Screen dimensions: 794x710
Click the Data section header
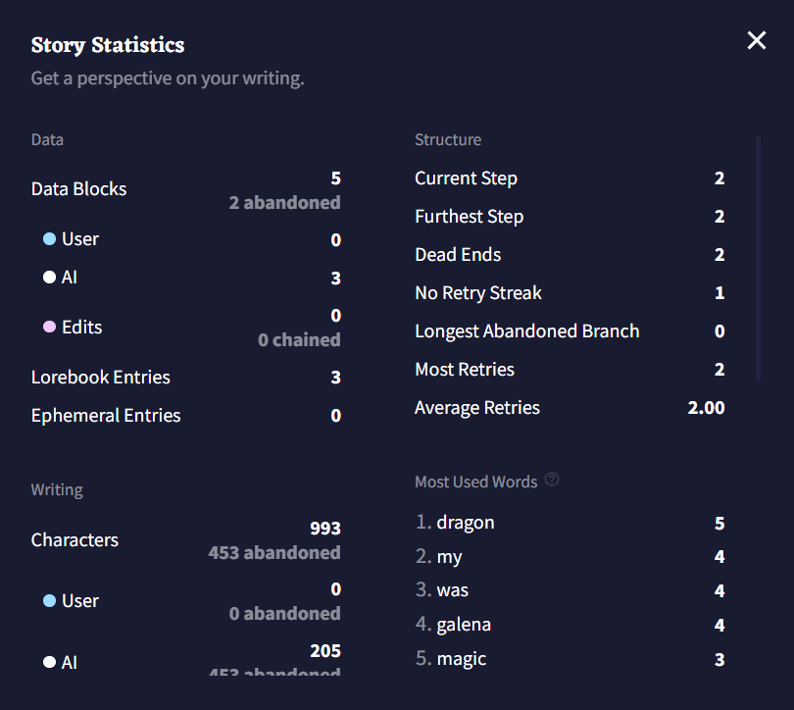pos(47,139)
